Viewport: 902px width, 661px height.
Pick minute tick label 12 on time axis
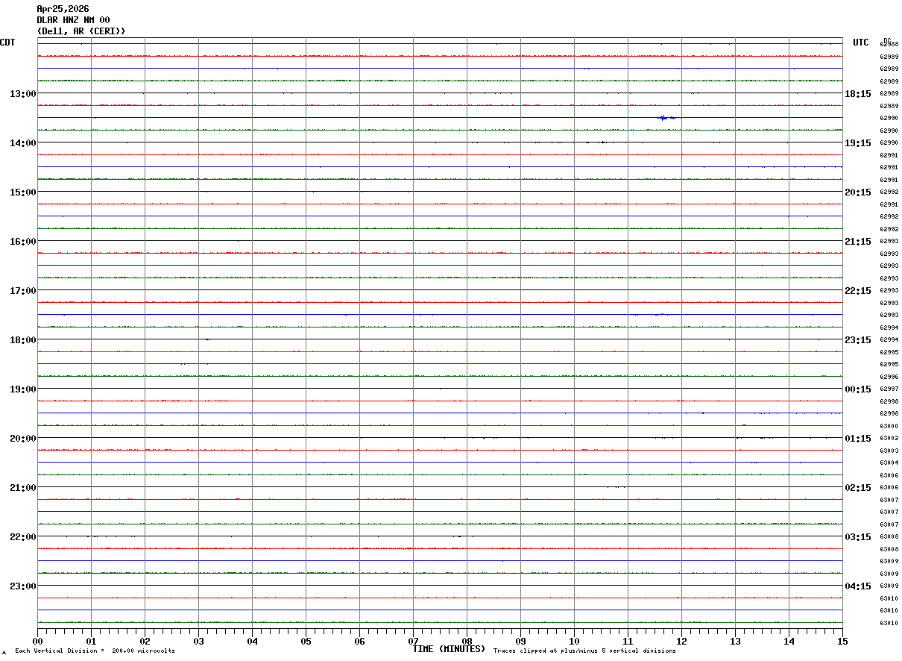tap(681, 641)
